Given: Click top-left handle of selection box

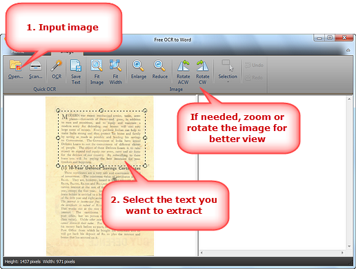Looking at the screenshot, I should point(58,110).
